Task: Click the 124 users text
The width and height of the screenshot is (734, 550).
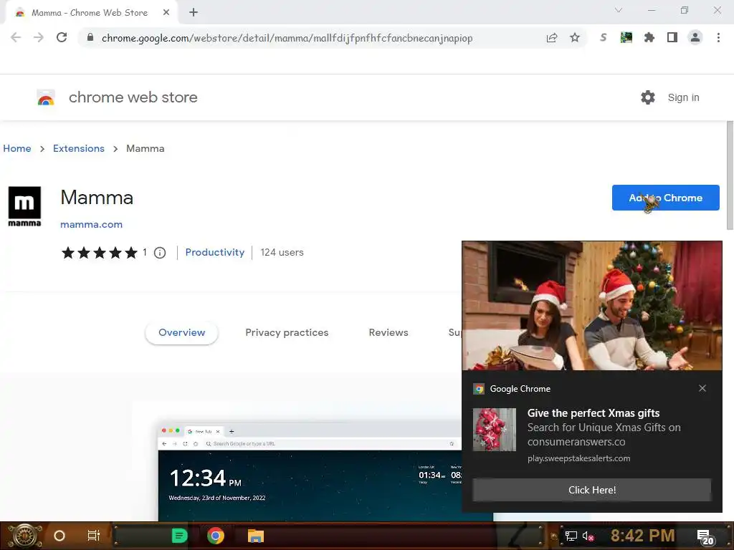Action: [x=282, y=253]
